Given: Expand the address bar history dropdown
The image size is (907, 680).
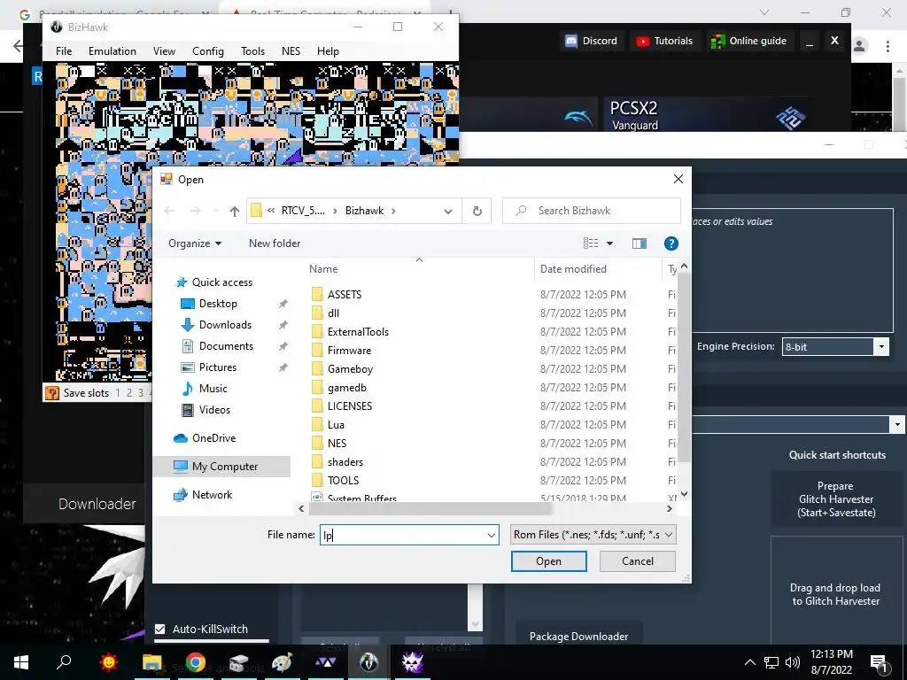Looking at the screenshot, I should tap(447, 211).
